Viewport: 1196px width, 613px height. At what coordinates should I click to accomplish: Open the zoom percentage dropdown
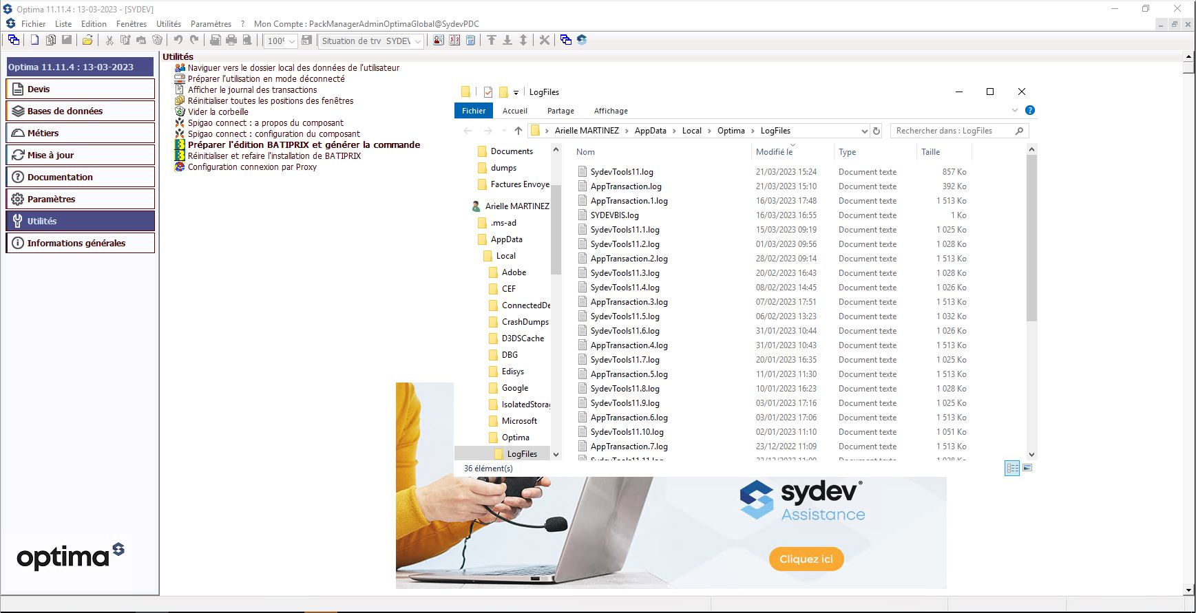(x=292, y=41)
